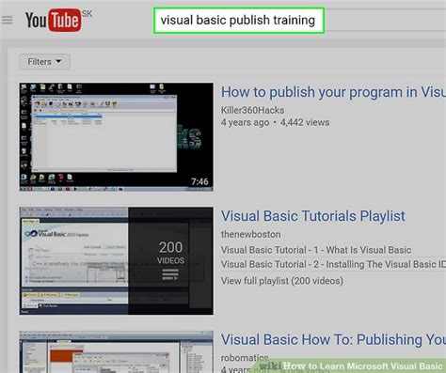The height and width of the screenshot is (373, 446).
Task: Open 'Visual Basic Tutorial - 2 - Installing' video
Action: point(333,264)
